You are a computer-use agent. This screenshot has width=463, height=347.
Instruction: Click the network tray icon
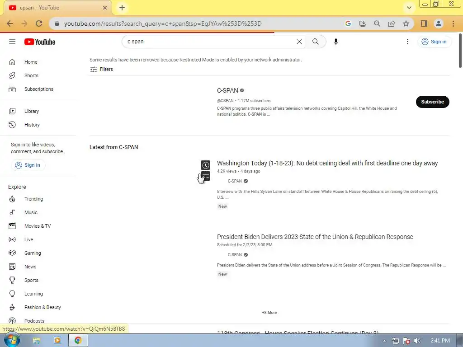(395, 341)
